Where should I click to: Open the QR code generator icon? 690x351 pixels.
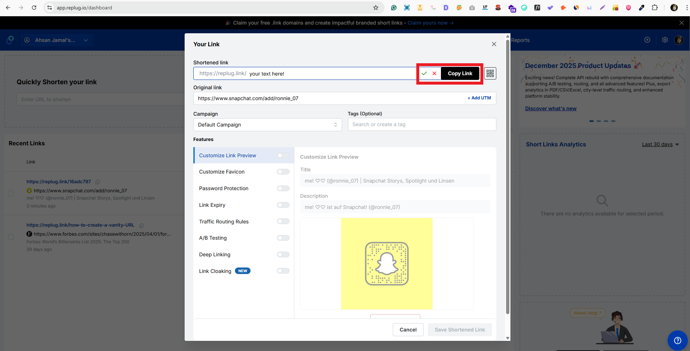tap(490, 73)
